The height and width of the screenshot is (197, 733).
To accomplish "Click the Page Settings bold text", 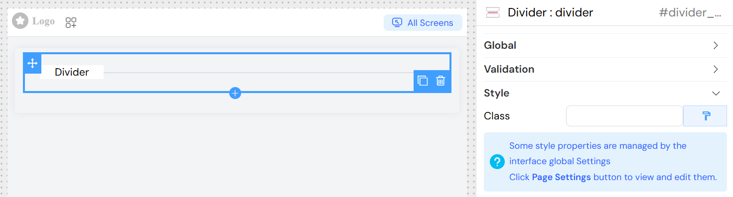I will click(562, 177).
